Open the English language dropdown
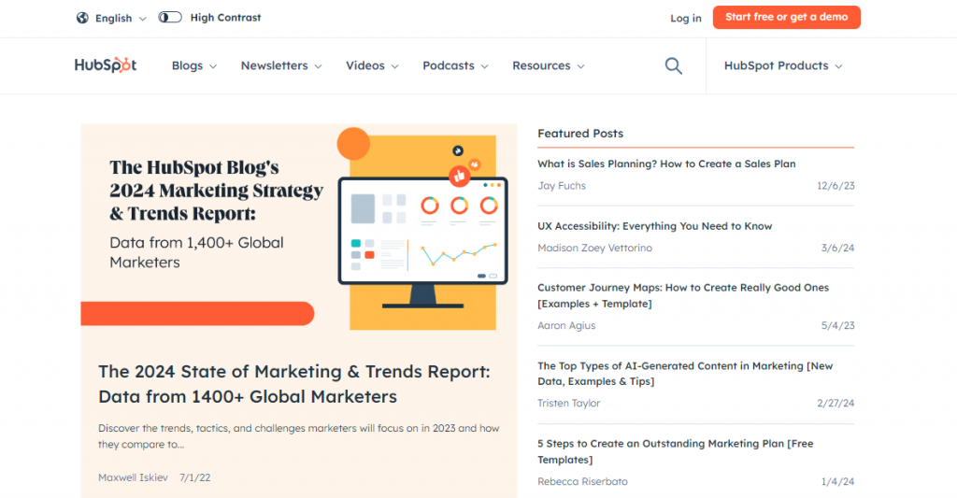Image resolution: width=957 pixels, height=498 pixels. (x=121, y=19)
